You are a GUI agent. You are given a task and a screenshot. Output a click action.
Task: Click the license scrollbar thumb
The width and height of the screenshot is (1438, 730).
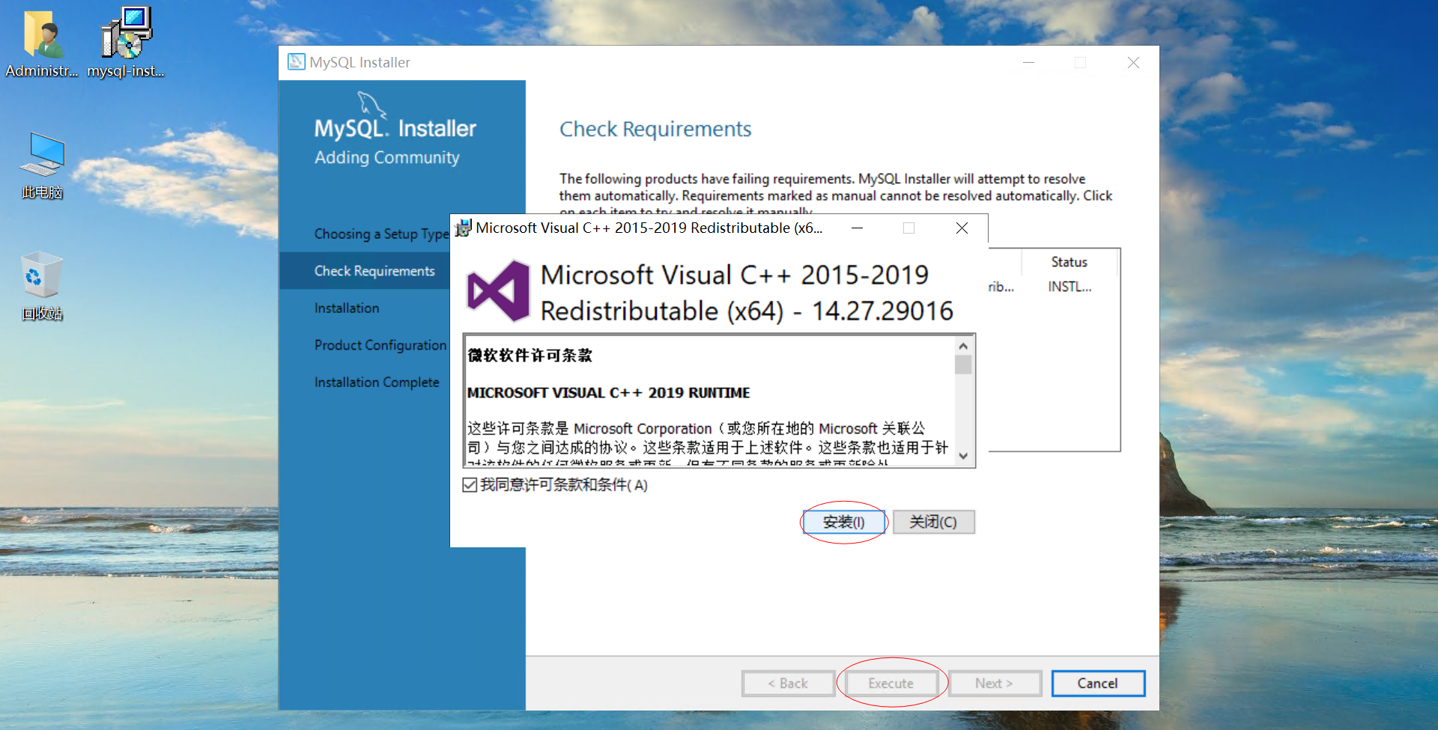pos(963,365)
